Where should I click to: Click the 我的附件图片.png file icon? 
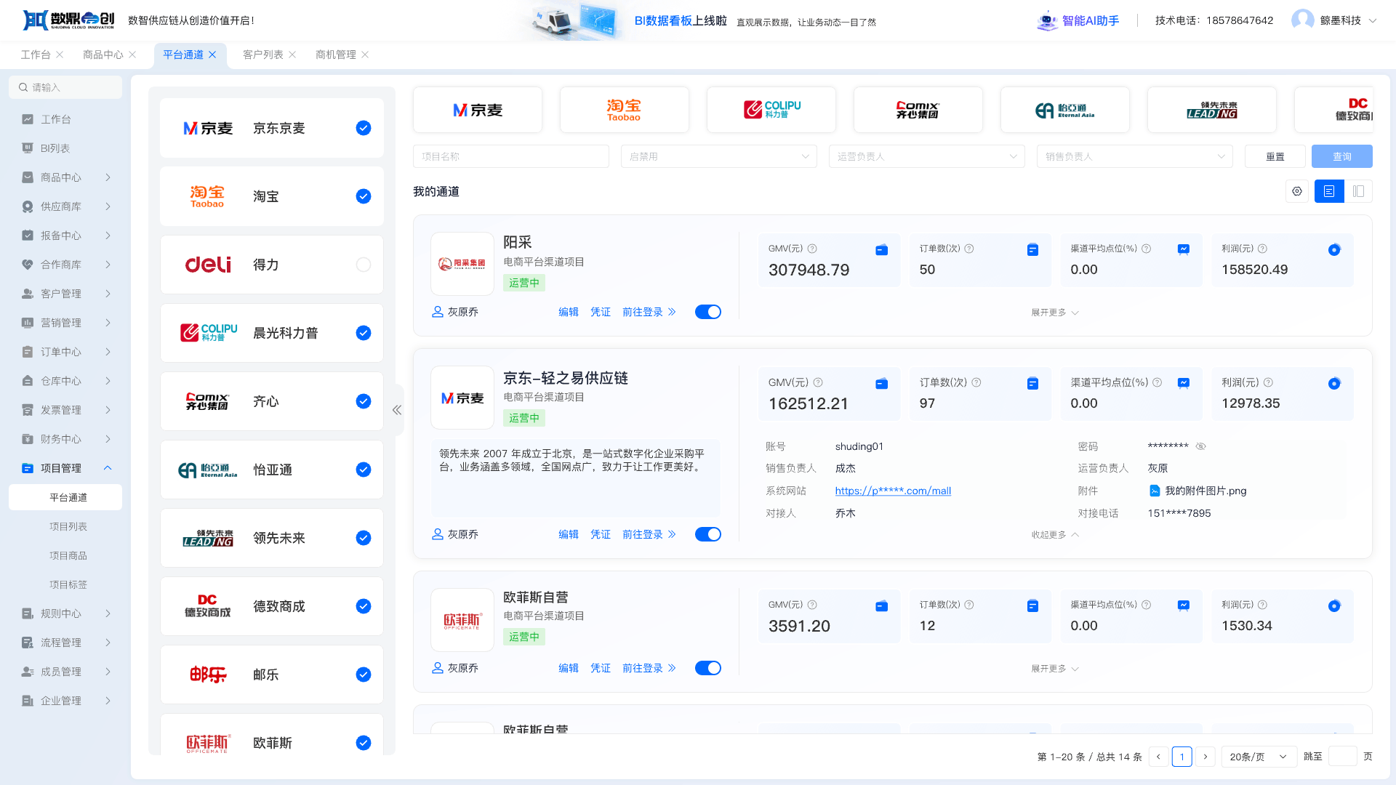[1155, 491]
